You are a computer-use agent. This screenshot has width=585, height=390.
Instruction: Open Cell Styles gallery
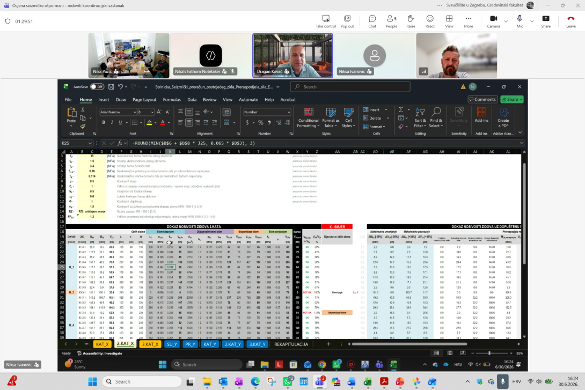[348, 118]
